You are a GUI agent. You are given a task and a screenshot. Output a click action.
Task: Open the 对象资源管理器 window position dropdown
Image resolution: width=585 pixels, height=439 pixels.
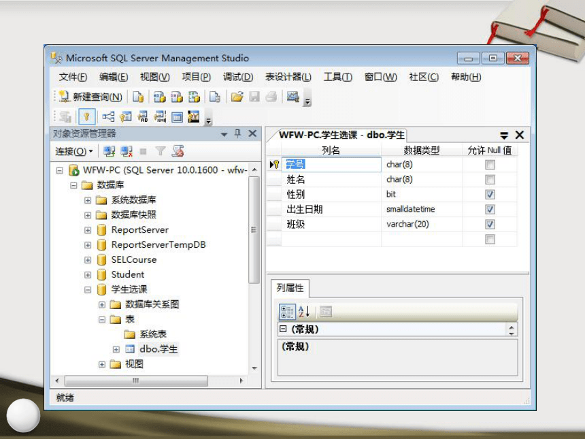pos(224,134)
